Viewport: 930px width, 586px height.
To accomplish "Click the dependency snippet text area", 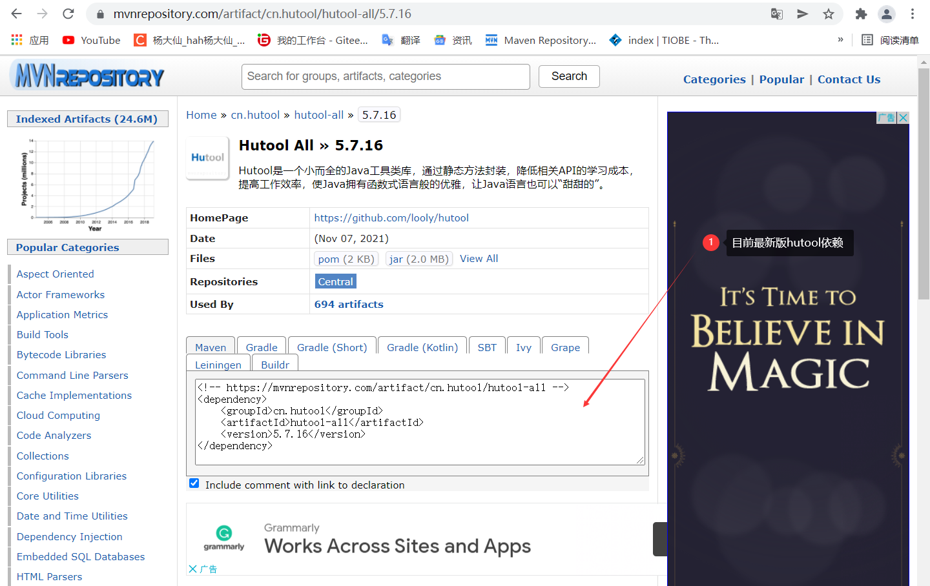I will click(420, 422).
